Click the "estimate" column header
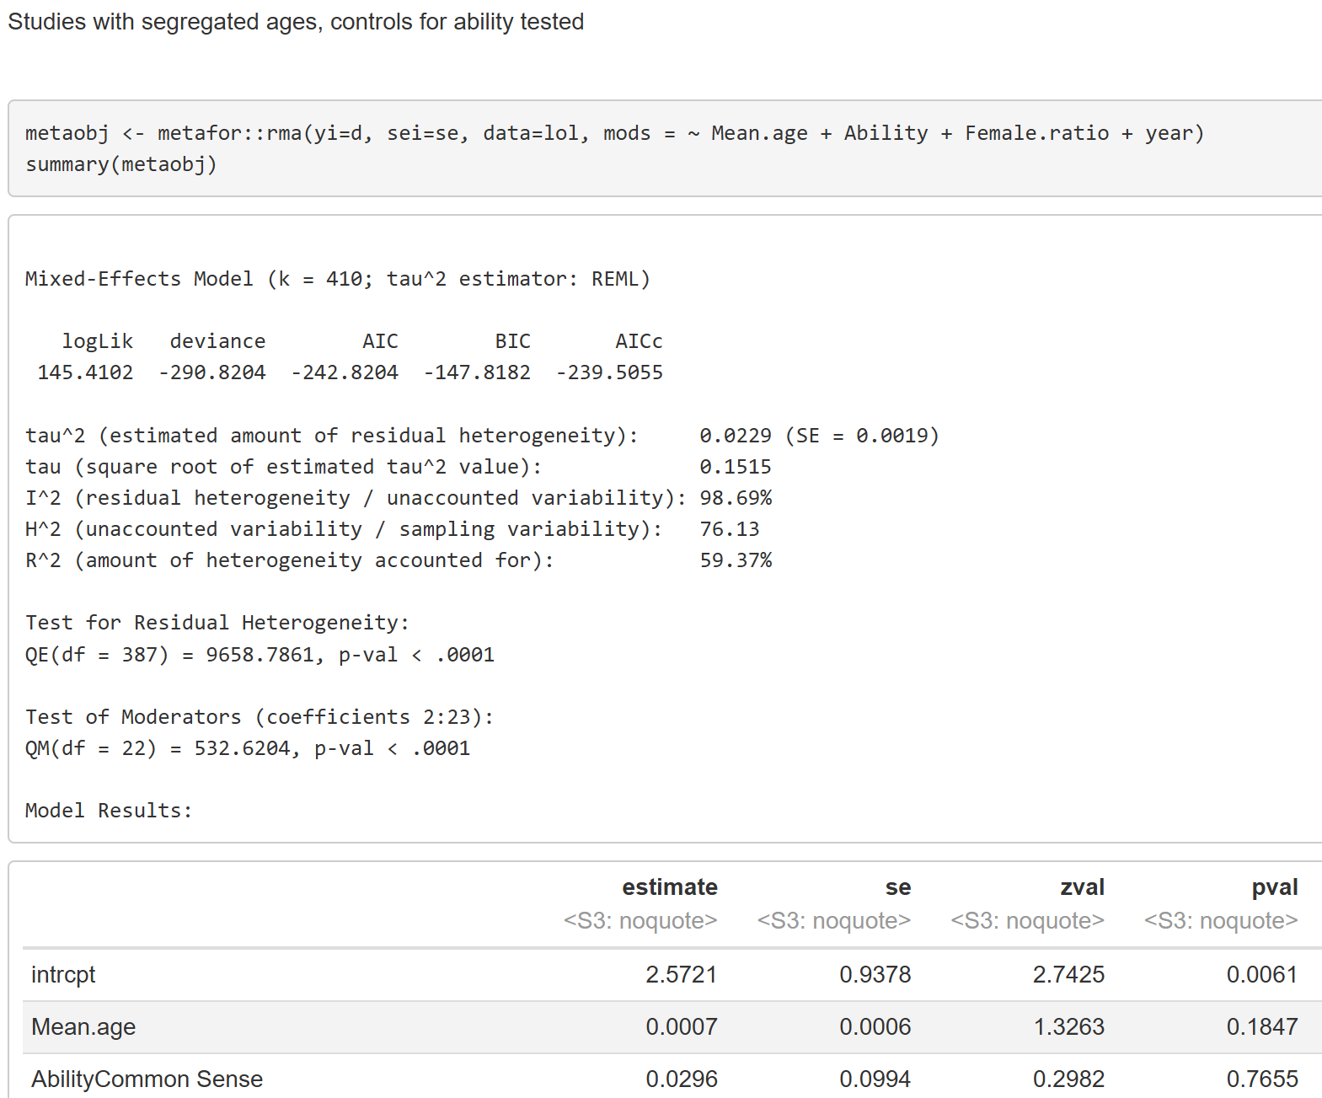The image size is (1322, 1098). point(669,887)
